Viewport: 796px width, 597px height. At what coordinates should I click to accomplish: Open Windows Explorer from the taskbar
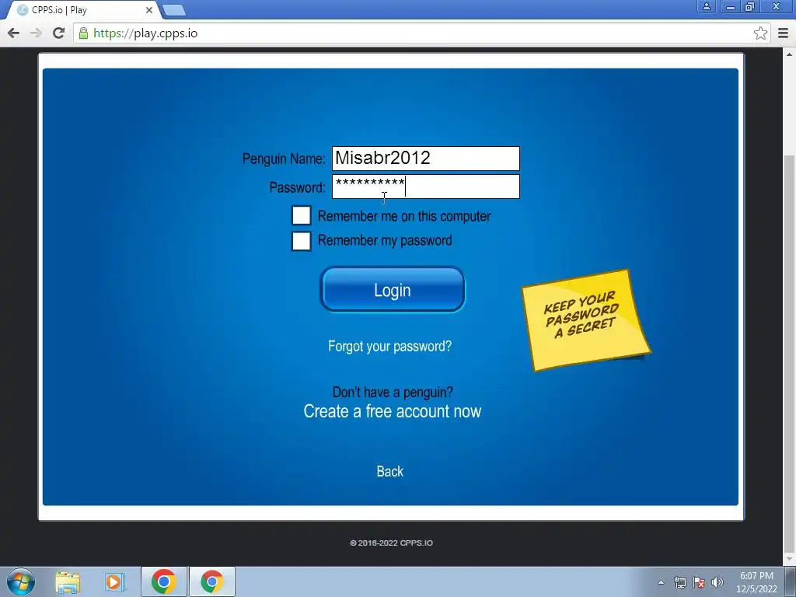coord(68,581)
